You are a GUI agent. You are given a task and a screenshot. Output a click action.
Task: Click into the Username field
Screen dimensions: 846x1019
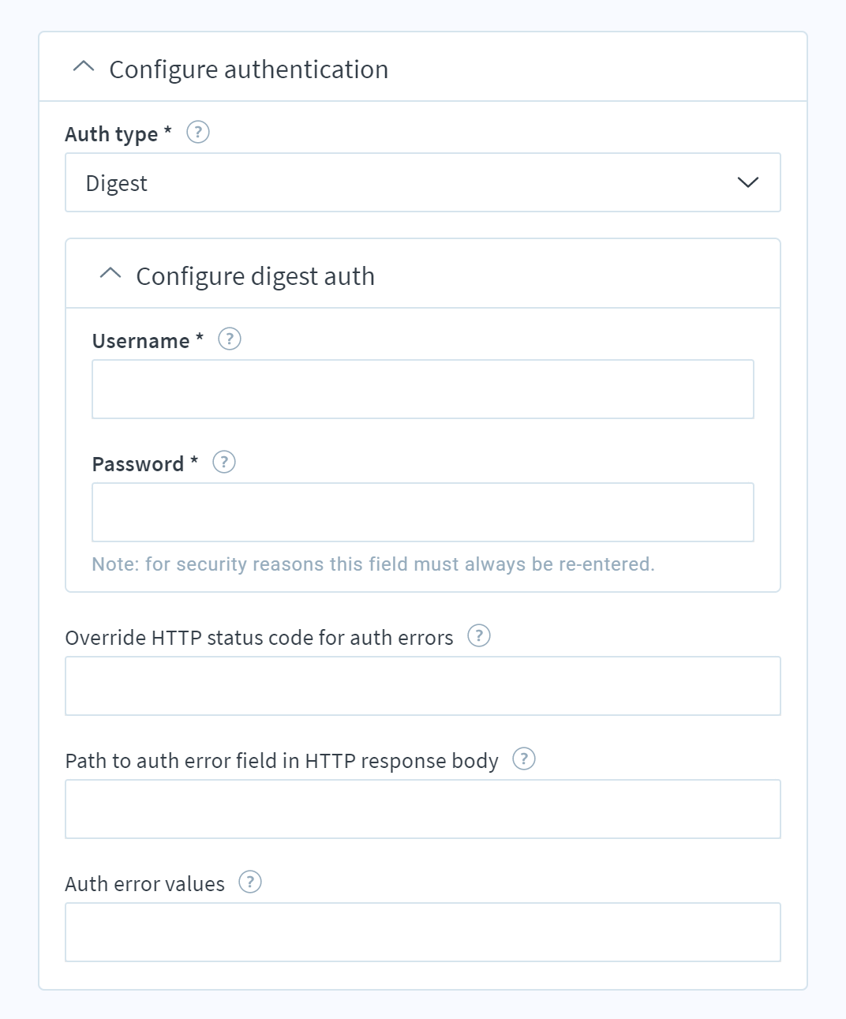pyautogui.click(x=423, y=388)
